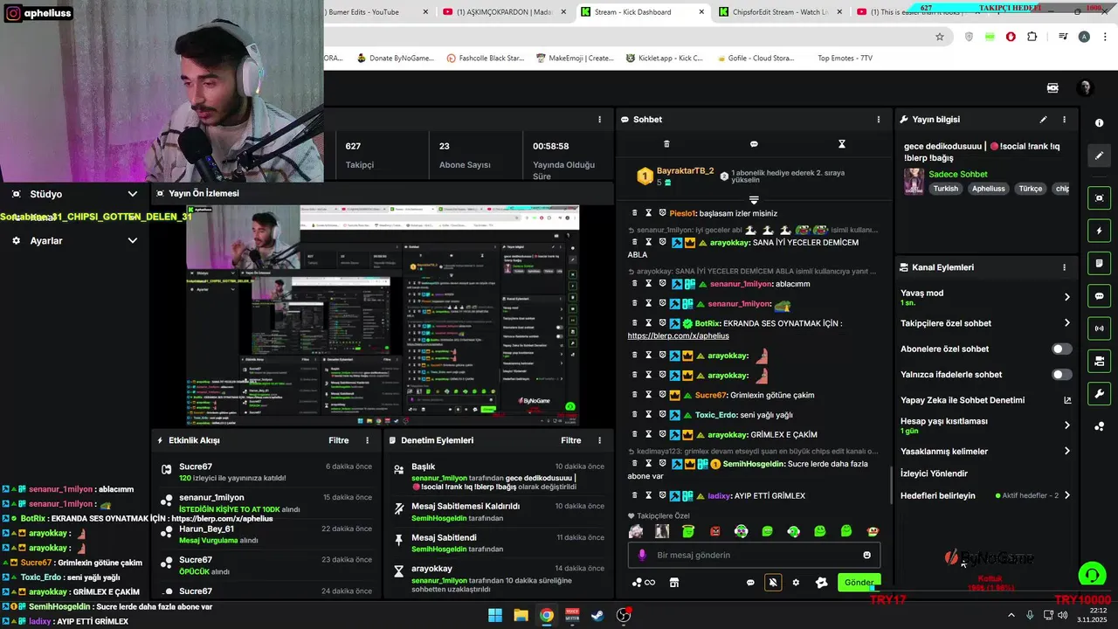Edit Yayın bilgisi with pencil icon

coord(1043,120)
